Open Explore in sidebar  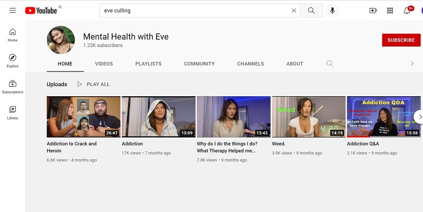pyautogui.click(x=12, y=61)
